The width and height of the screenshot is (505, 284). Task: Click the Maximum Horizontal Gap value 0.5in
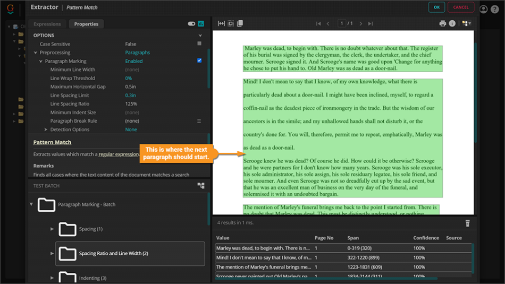130,87
